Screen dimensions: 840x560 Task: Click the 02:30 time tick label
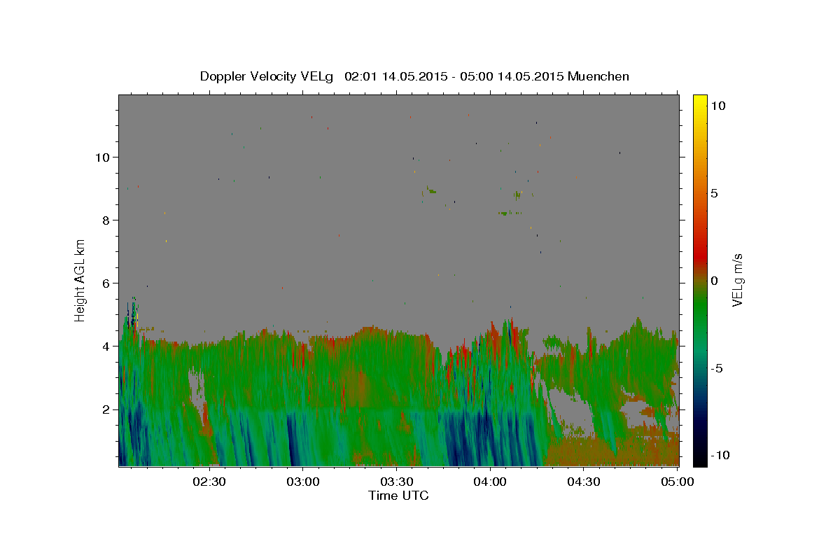tap(209, 482)
